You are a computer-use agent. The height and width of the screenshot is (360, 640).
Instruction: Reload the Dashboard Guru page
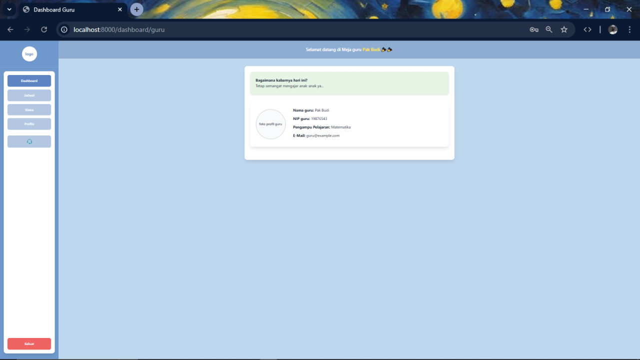coord(44,29)
